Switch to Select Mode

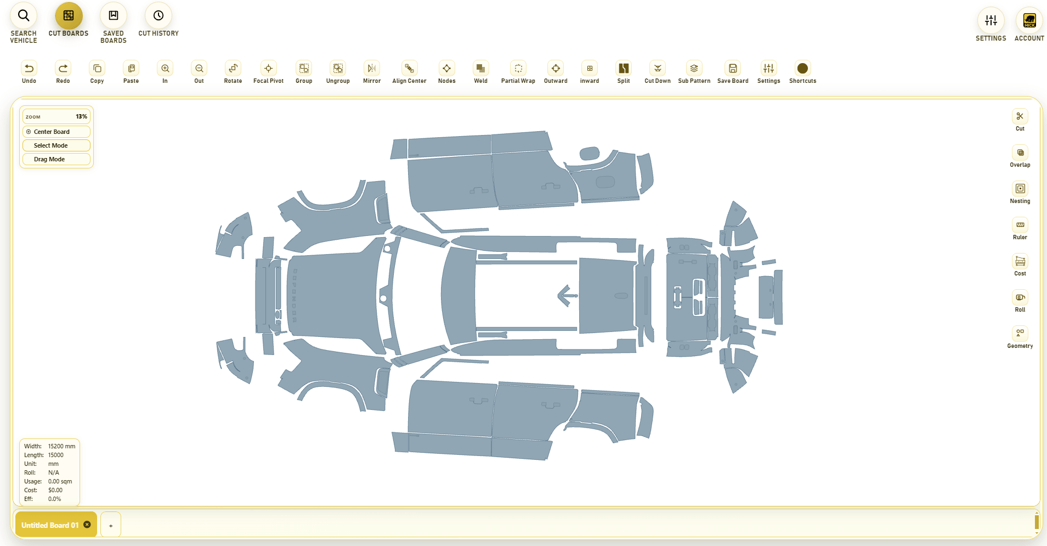(x=56, y=145)
